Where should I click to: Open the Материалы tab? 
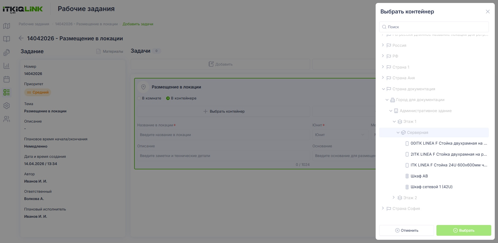pos(110,51)
